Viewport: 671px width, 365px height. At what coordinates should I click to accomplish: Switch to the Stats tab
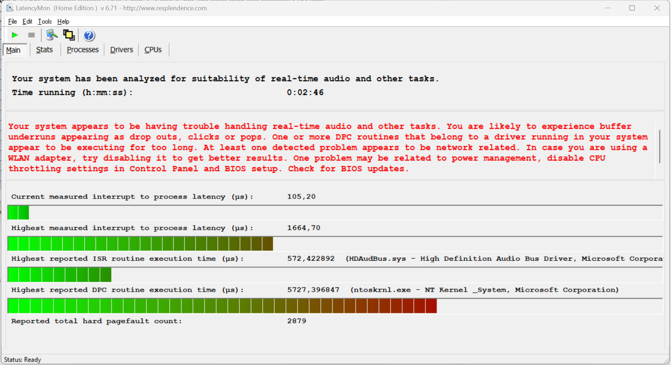(x=44, y=50)
